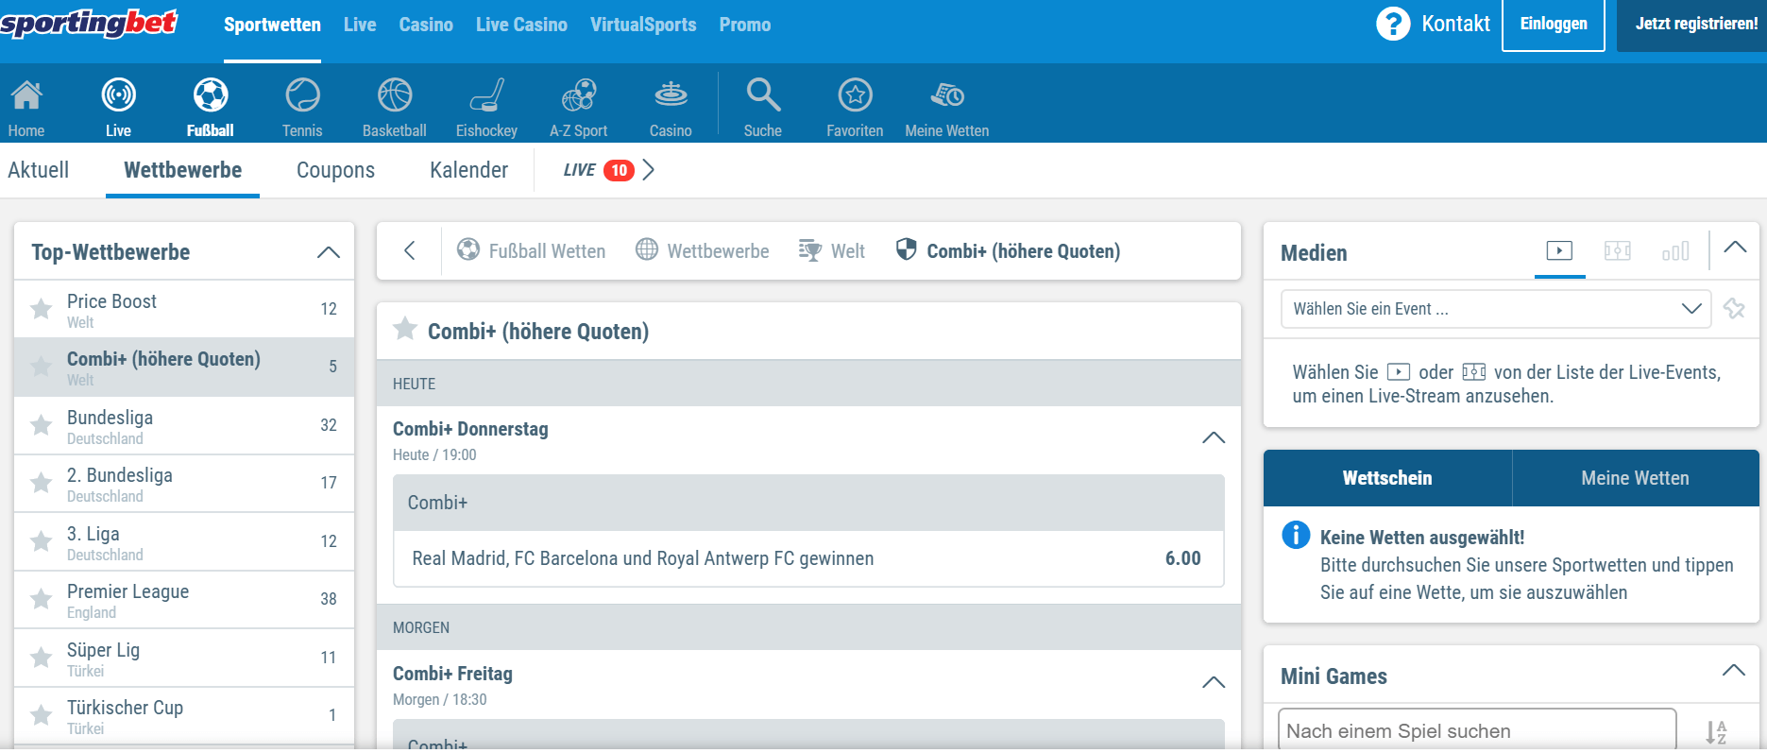Open the Suche magnifier icon
Screen dimensions: 1767x753
(763, 94)
